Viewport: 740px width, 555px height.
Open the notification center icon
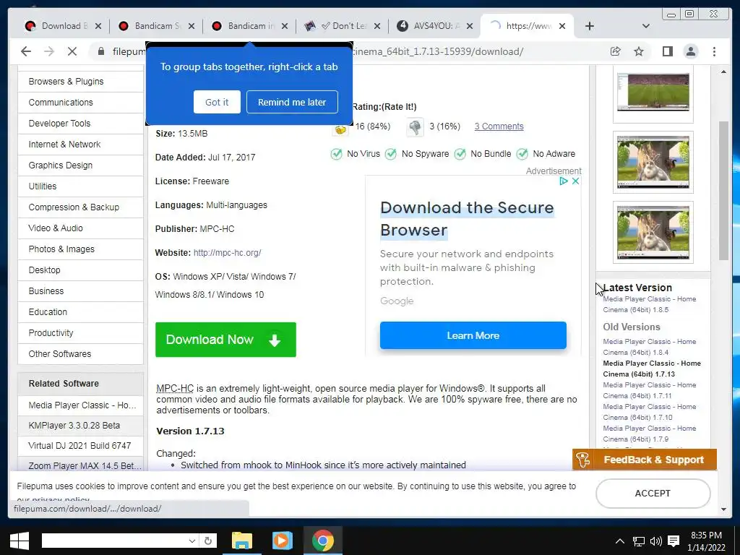(x=674, y=541)
